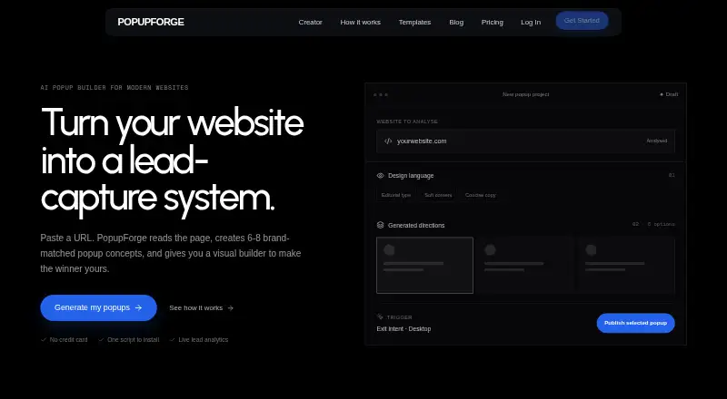This screenshot has height=399, width=727.
Task: Click the cursor icon beside TRIGGER label
Action: tap(380, 317)
